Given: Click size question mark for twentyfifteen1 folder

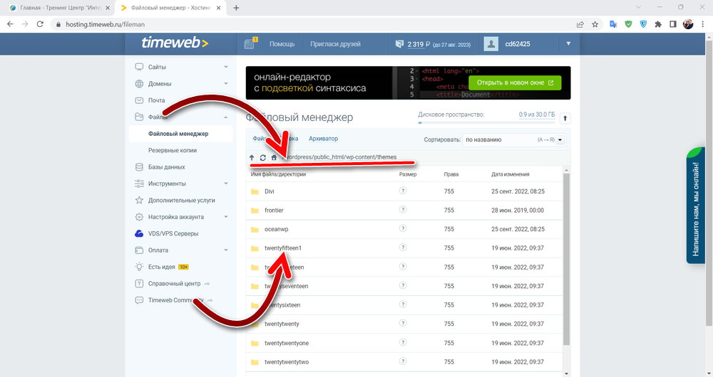Looking at the screenshot, I should pos(402,248).
